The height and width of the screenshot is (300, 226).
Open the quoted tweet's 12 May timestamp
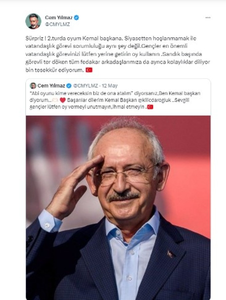pos(109,86)
